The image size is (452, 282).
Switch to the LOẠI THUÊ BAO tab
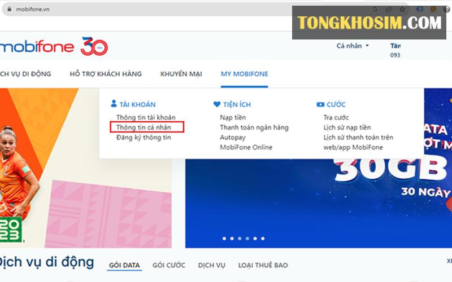263,265
